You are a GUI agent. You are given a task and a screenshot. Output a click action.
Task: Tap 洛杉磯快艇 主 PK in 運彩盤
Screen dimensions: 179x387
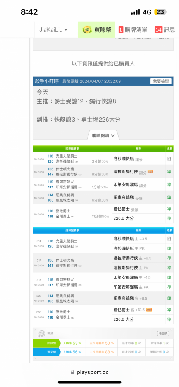129,248
